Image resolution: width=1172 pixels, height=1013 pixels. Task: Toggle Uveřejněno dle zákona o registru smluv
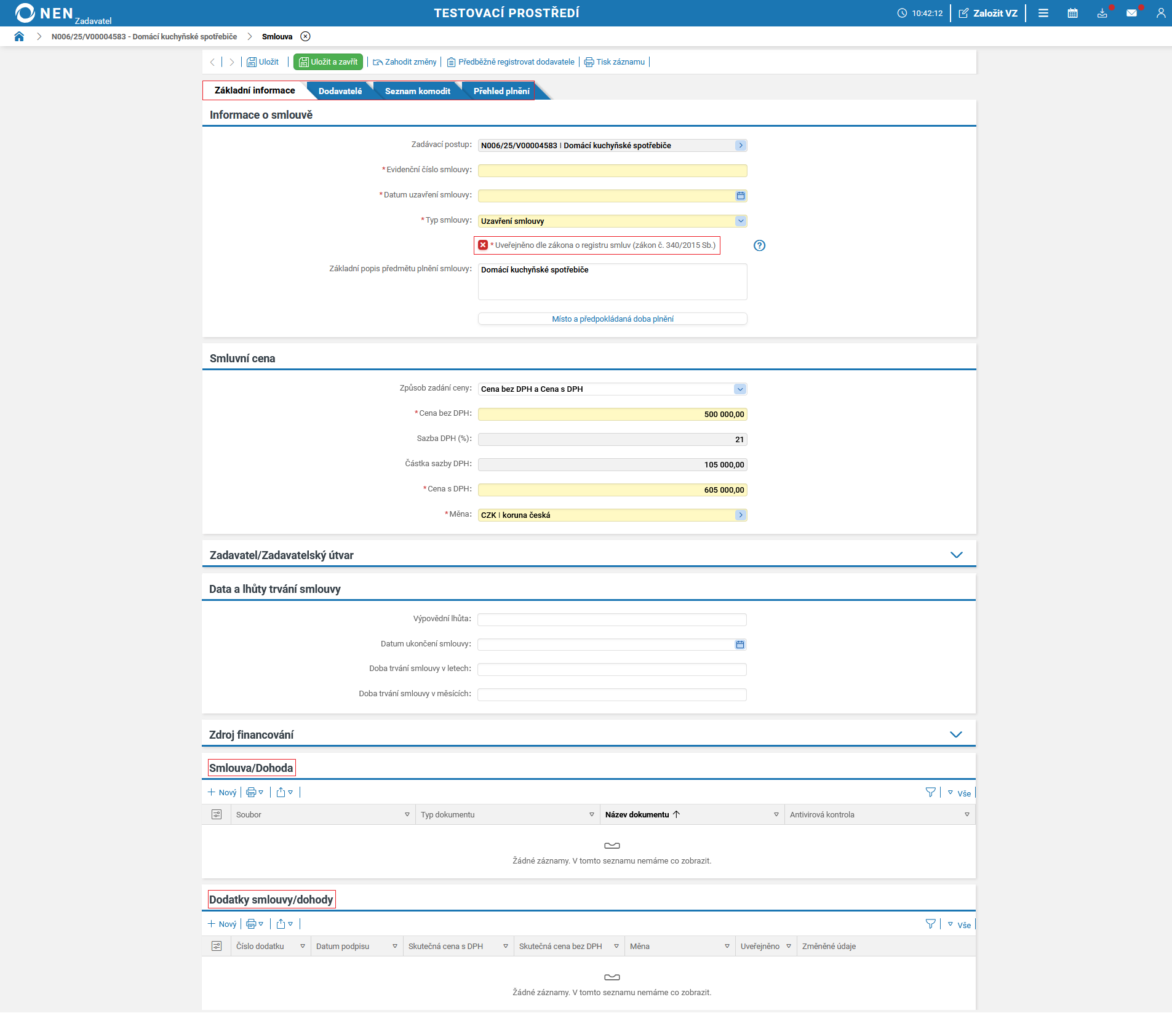pos(483,245)
